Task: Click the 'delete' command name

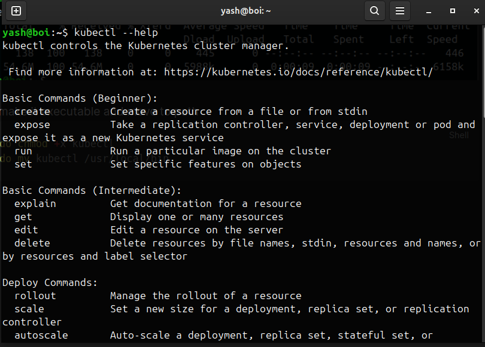Action: (32, 243)
